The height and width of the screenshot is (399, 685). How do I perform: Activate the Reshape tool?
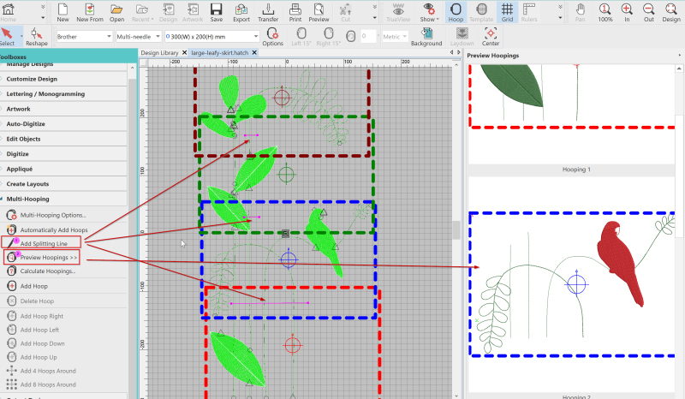tap(37, 36)
